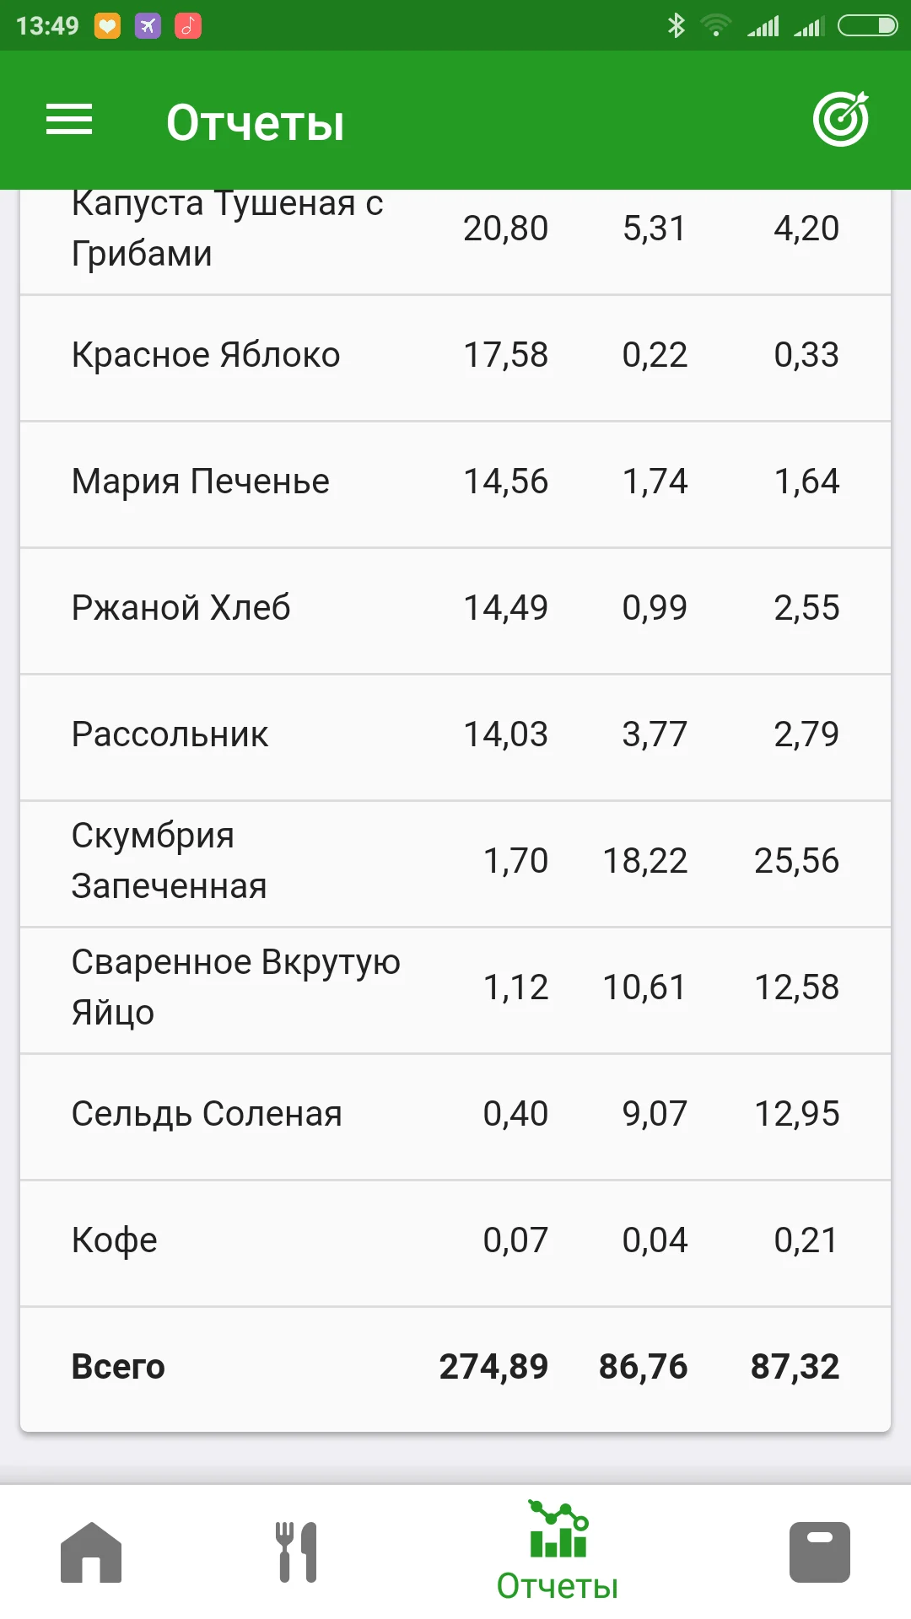Image resolution: width=911 pixels, height=1619 pixels.
Task: Select the Мария Печенье row
Action: point(455,482)
